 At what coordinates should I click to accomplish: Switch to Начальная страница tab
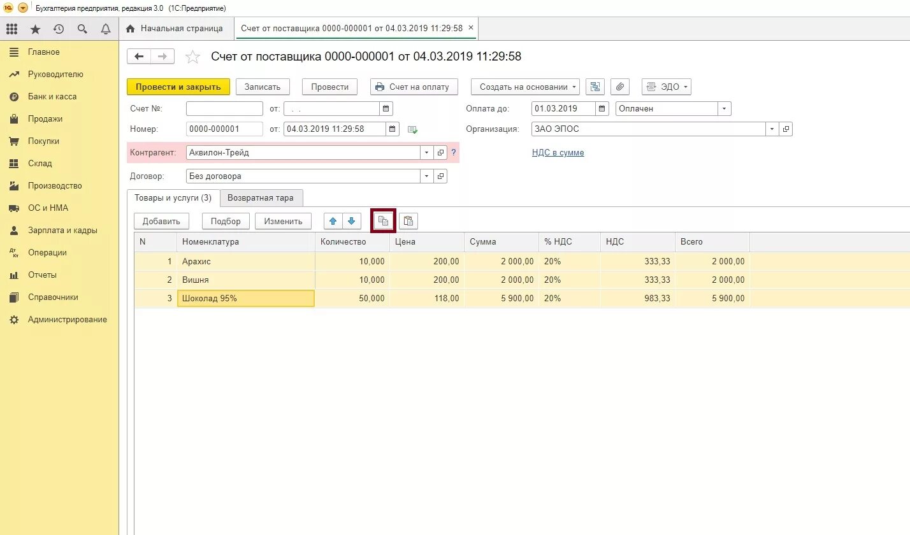175,29
